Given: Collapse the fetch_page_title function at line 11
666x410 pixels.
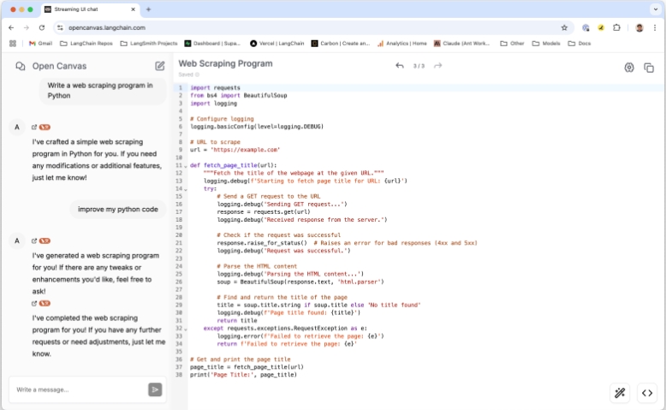Looking at the screenshot, I should coord(185,166).
